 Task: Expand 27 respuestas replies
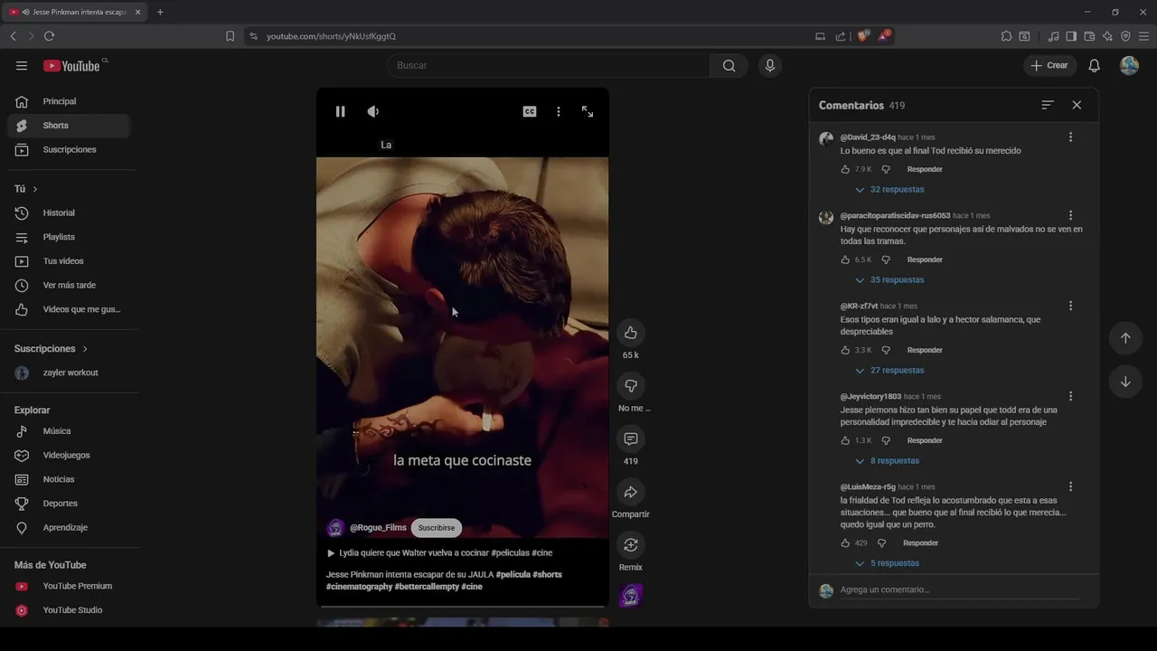click(889, 371)
